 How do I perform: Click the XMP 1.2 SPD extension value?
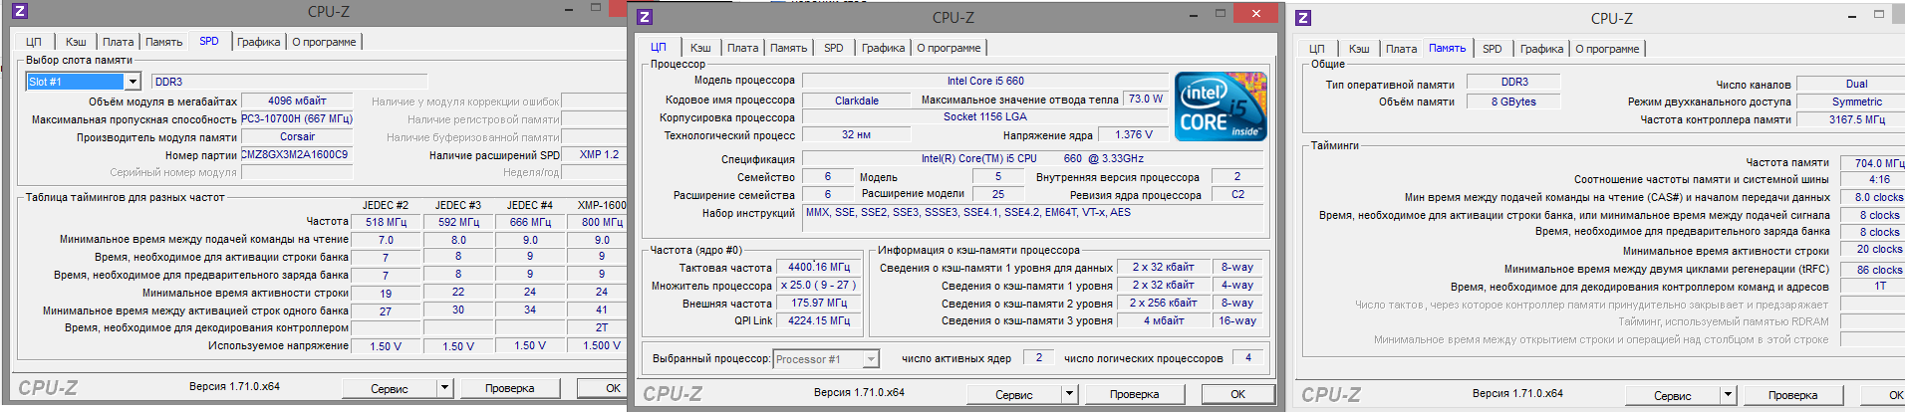(x=600, y=154)
